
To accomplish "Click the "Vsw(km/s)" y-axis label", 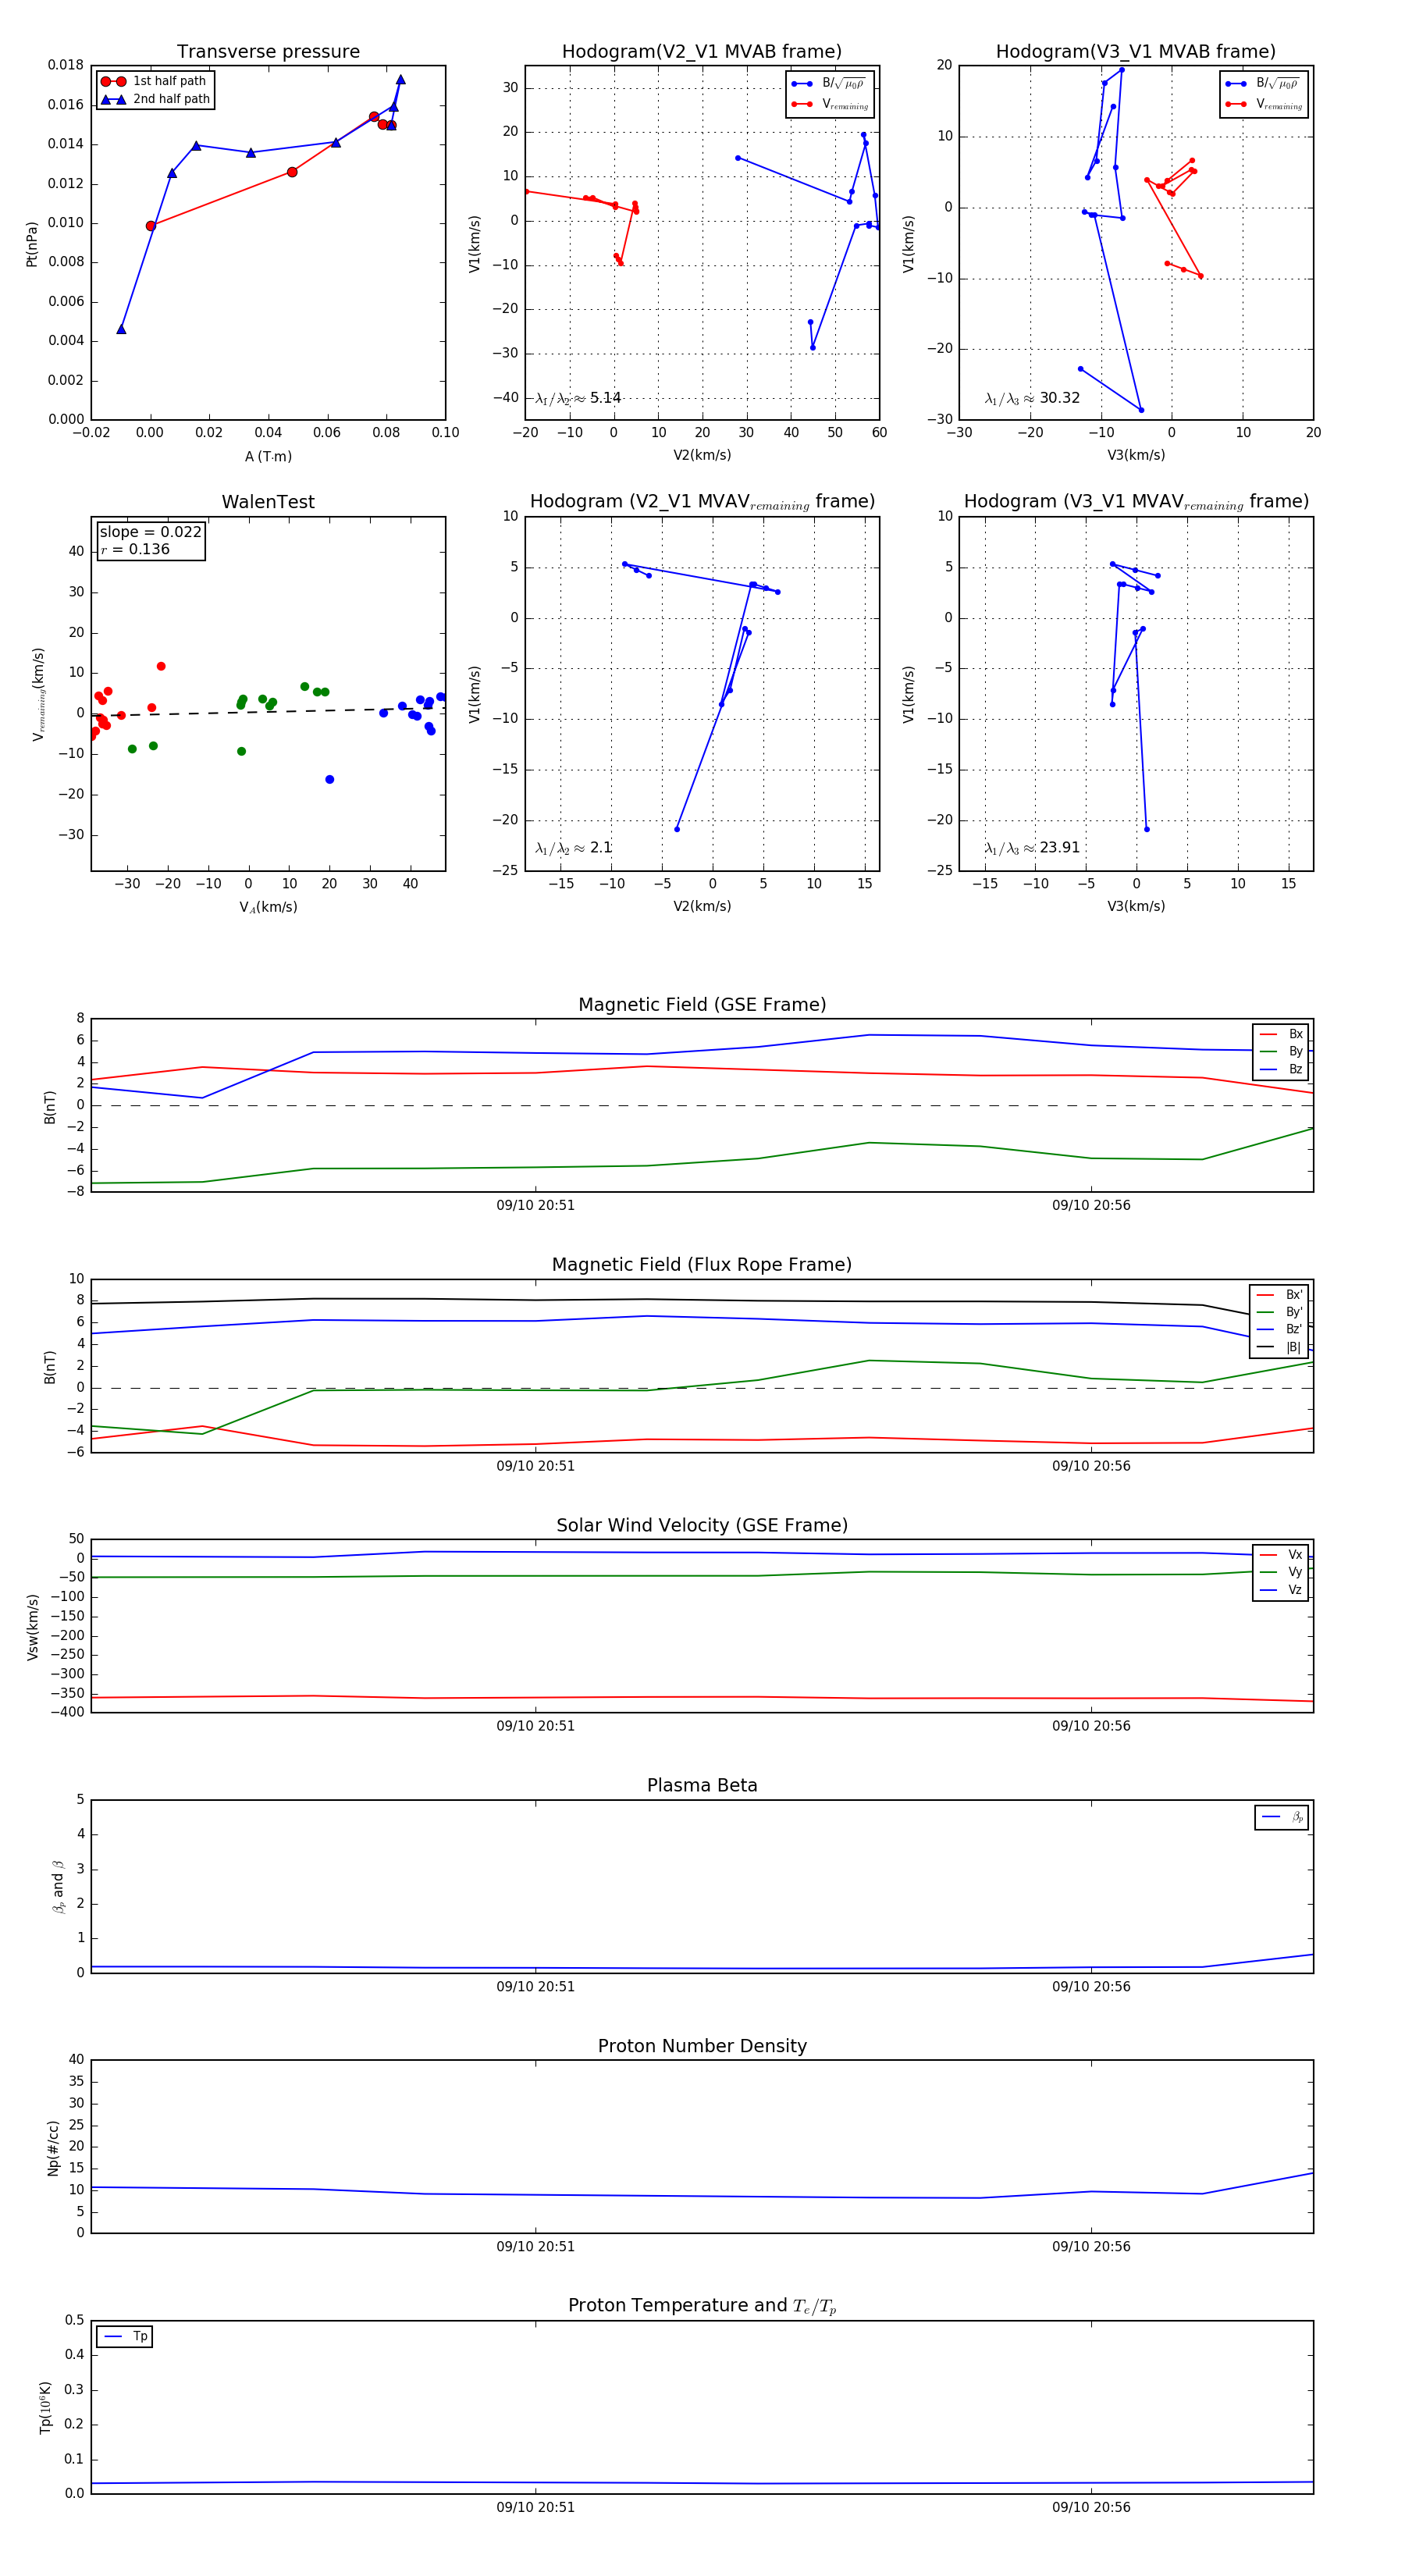I will pos(32,1627).
